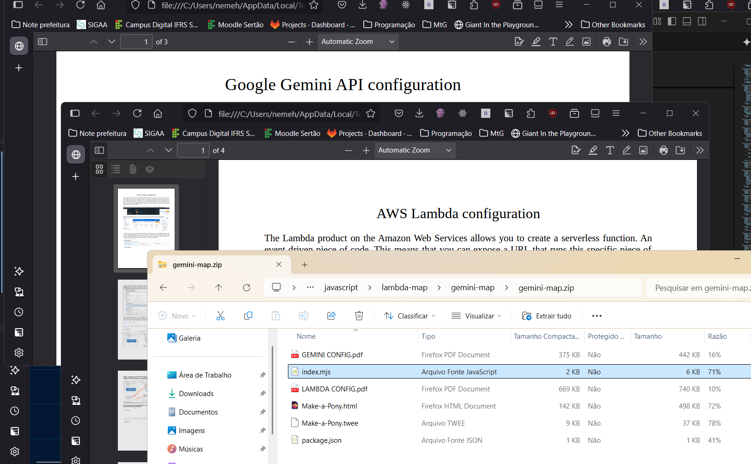The width and height of the screenshot is (751, 464).
Task: Toggle the sidebar in the Gemini PDF viewer
Action: (x=43, y=42)
